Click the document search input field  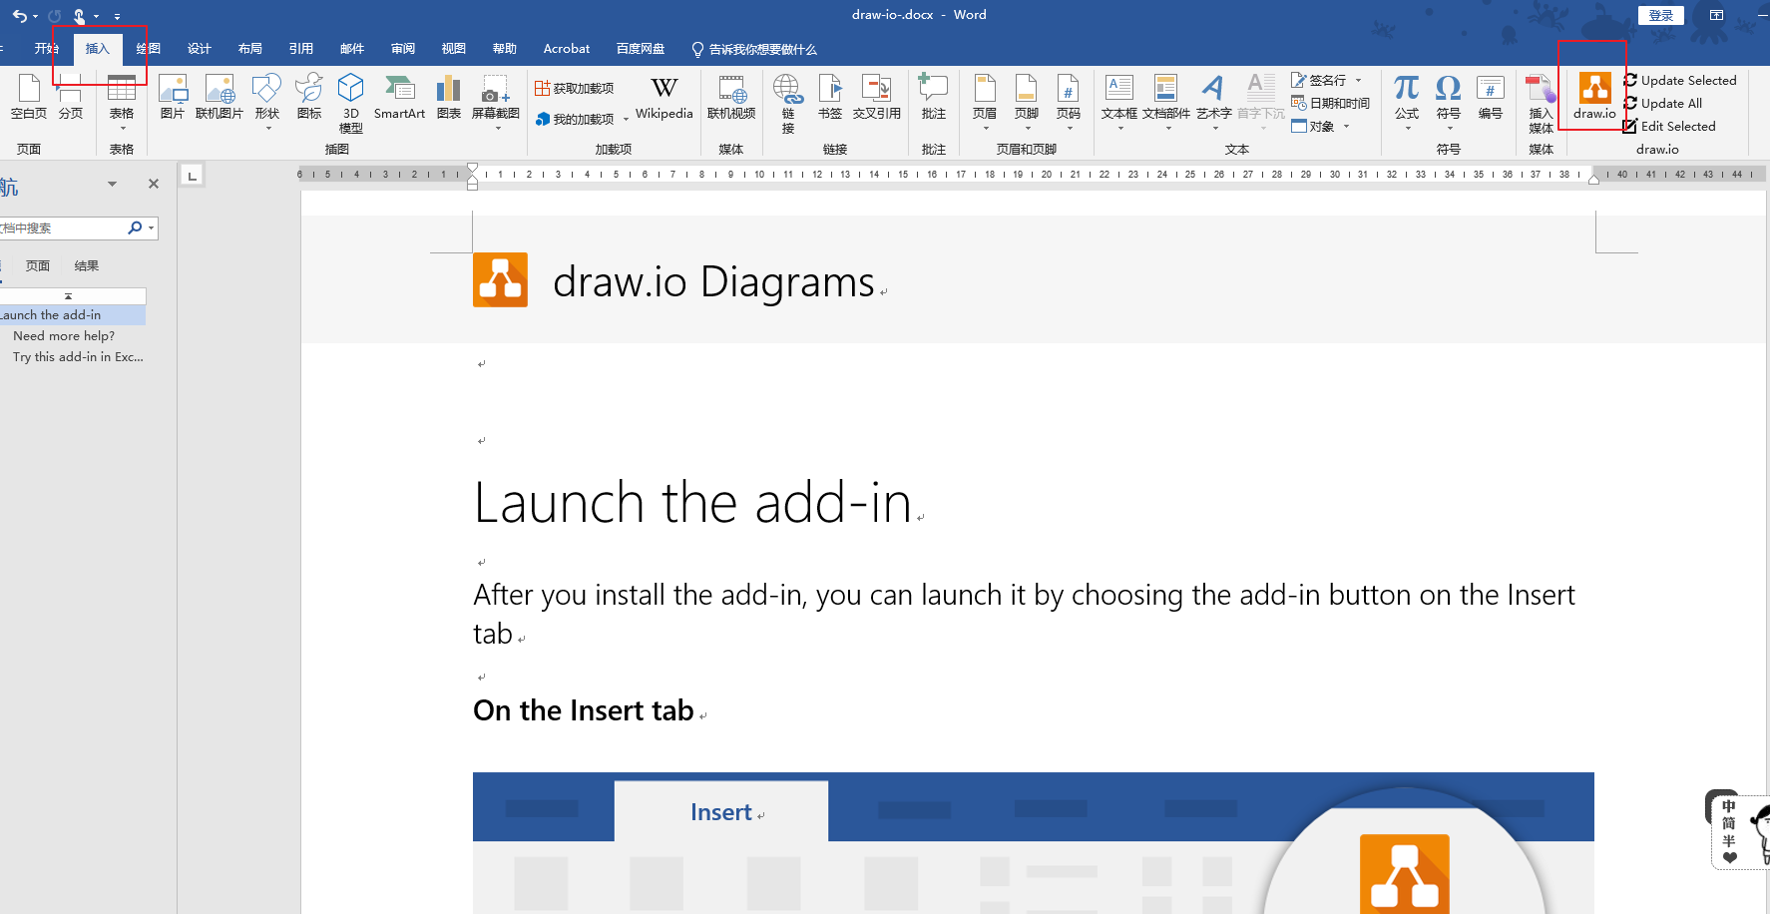(62, 228)
